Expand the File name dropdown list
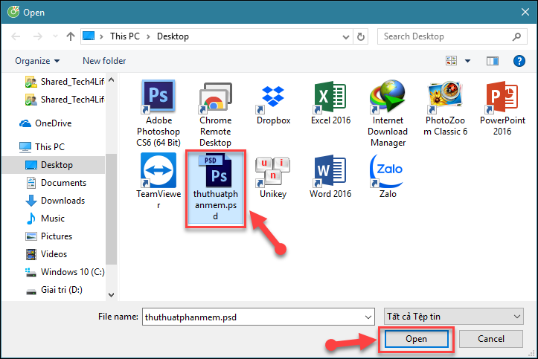Image resolution: width=538 pixels, height=359 pixels. [x=368, y=317]
